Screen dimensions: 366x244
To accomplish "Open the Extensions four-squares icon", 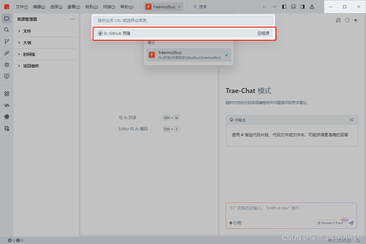I will click(x=7, y=94).
